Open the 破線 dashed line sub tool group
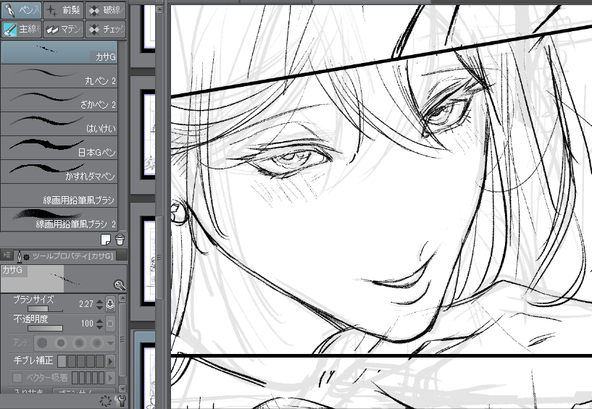Image resolution: width=592 pixels, height=409 pixels. 106,10
